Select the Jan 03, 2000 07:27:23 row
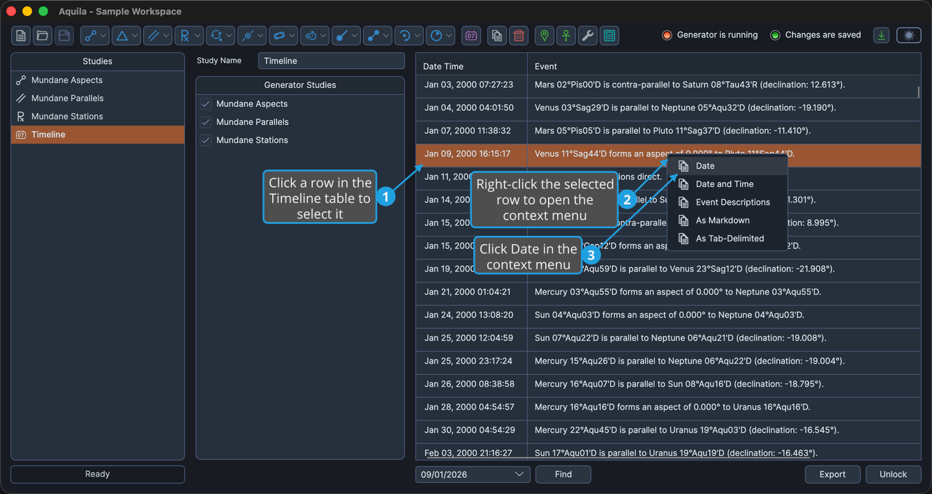The image size is (932, 494). click(668, 85)
